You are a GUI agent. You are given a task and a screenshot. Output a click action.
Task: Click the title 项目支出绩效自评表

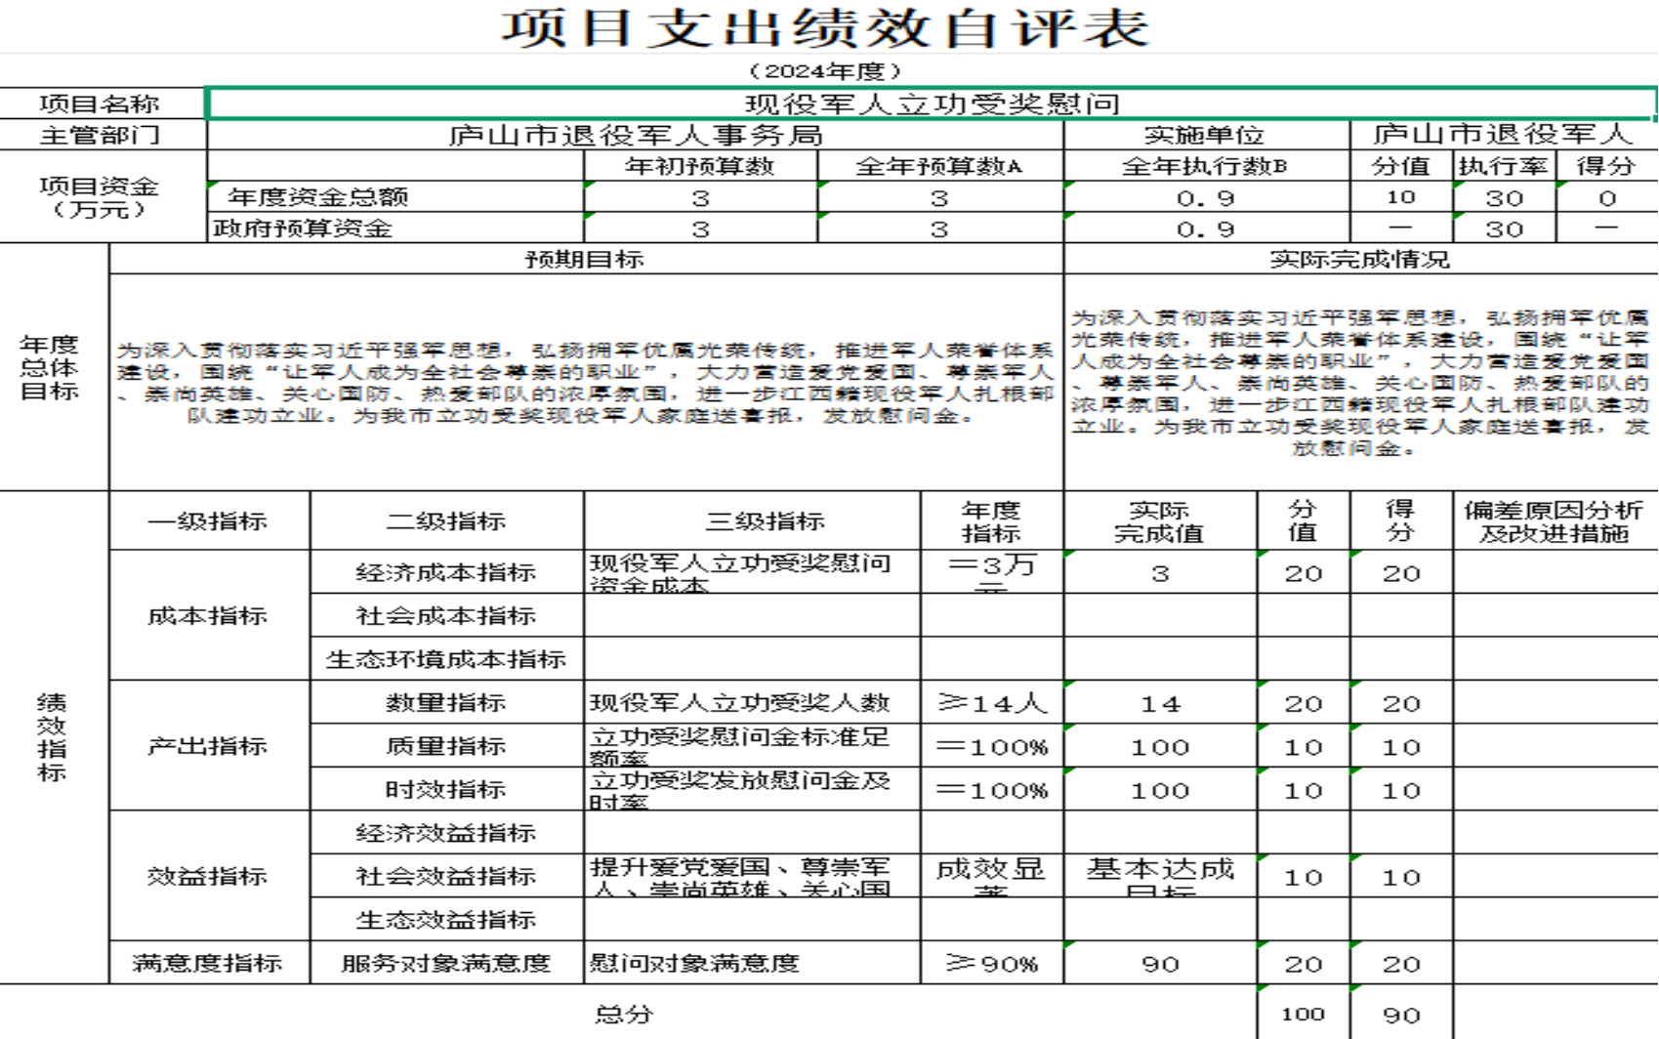[826, 28]
